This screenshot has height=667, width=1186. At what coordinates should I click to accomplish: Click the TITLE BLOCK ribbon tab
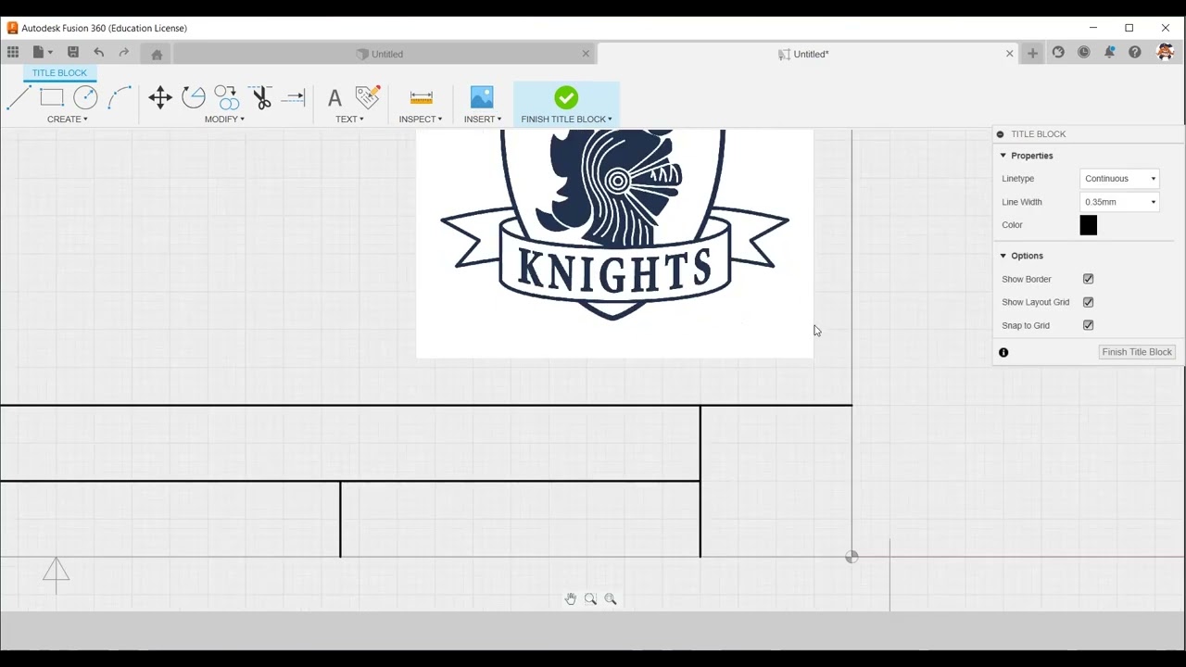click(x=59, y=73)
